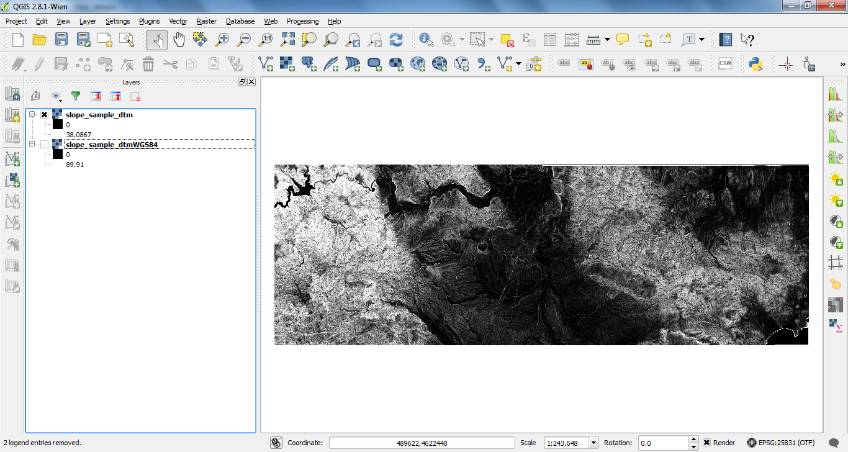Undock the Layers panel
The width and height of the screenshot is (848, 452).
[242, 82]
